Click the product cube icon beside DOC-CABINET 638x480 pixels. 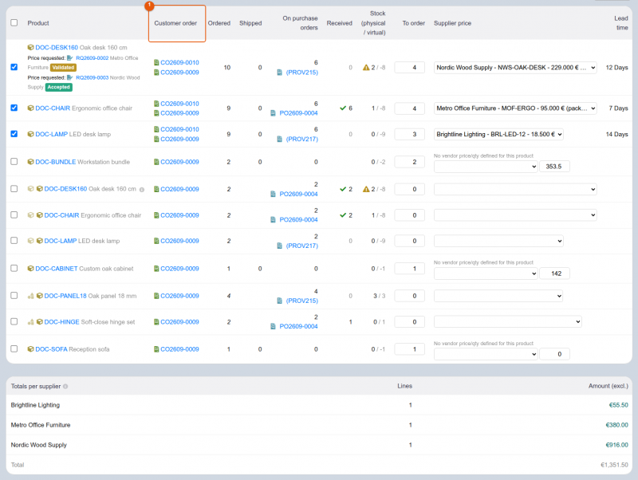(30, 269)
